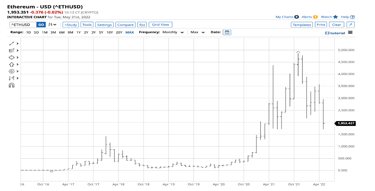Screen dimensions: 375x191
Task: Select the 2Y range
Action: (x=86, y=32)
